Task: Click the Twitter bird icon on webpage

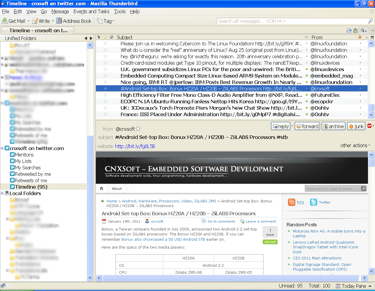Action: [x=313, y=202]
